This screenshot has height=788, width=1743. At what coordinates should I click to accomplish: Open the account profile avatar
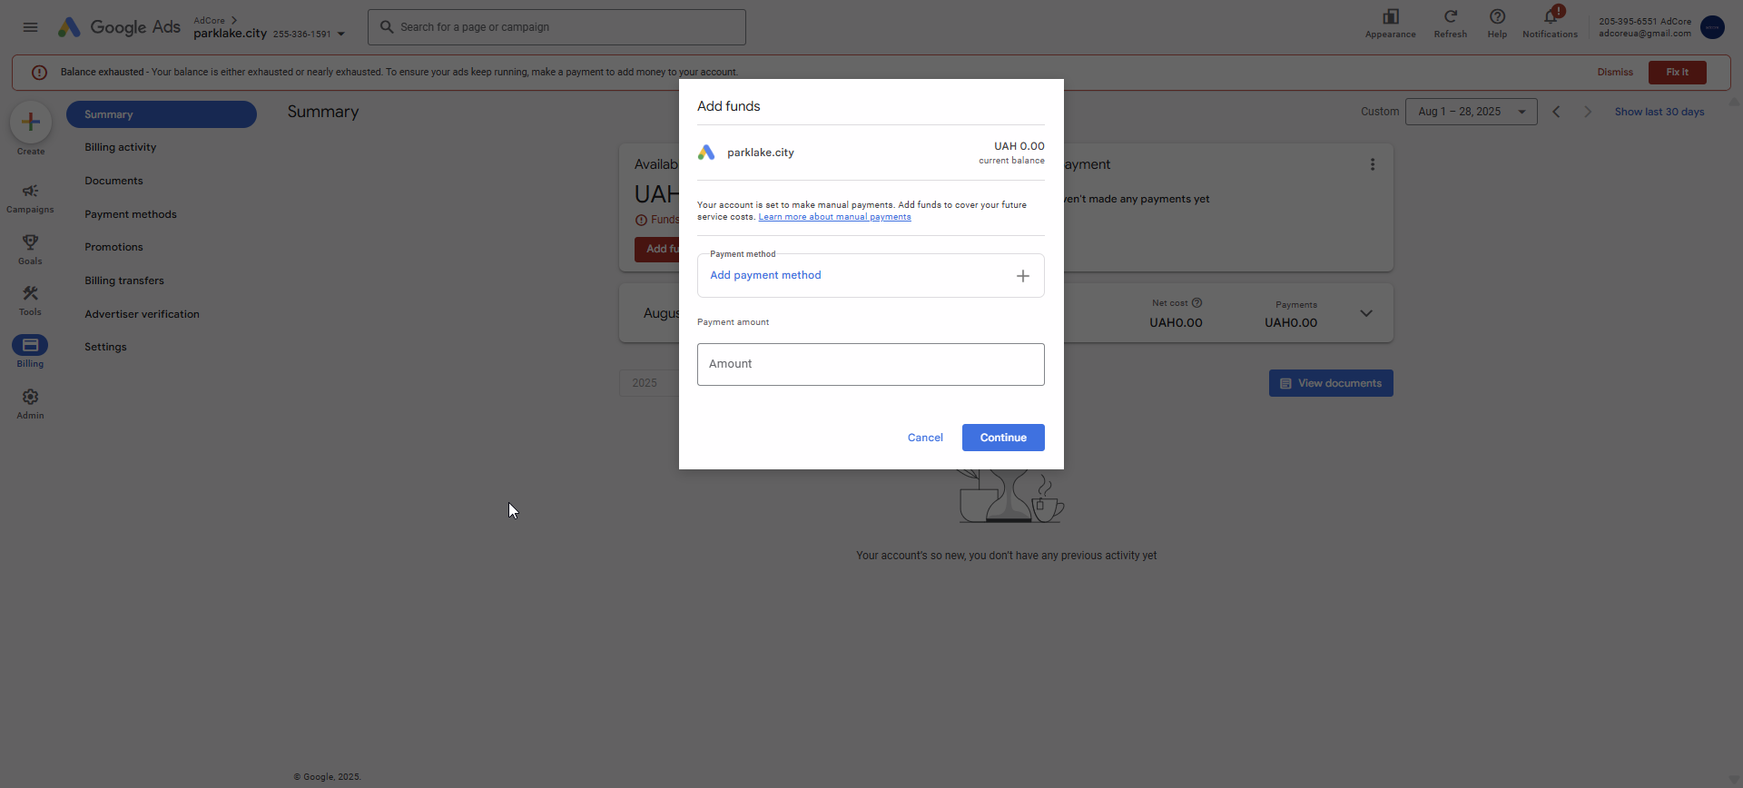point(1712,27)
